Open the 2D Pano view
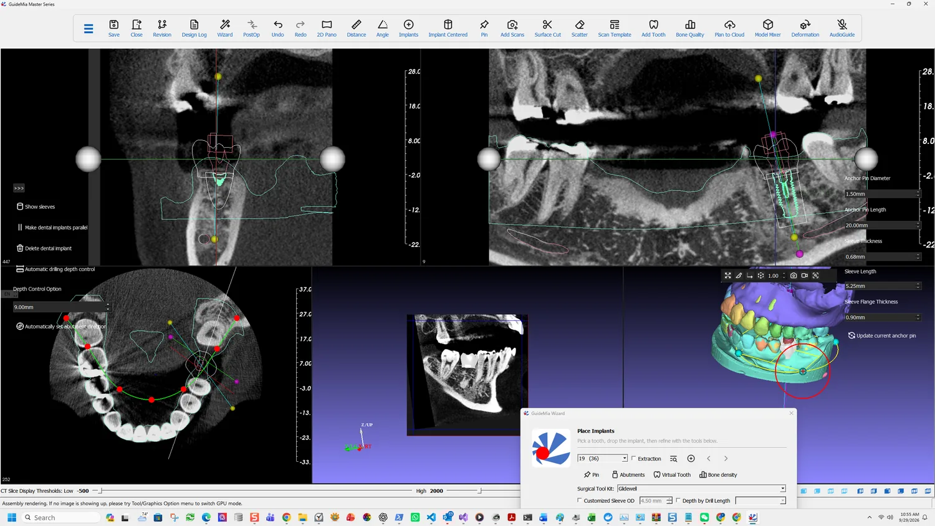 tap(327, 28)
